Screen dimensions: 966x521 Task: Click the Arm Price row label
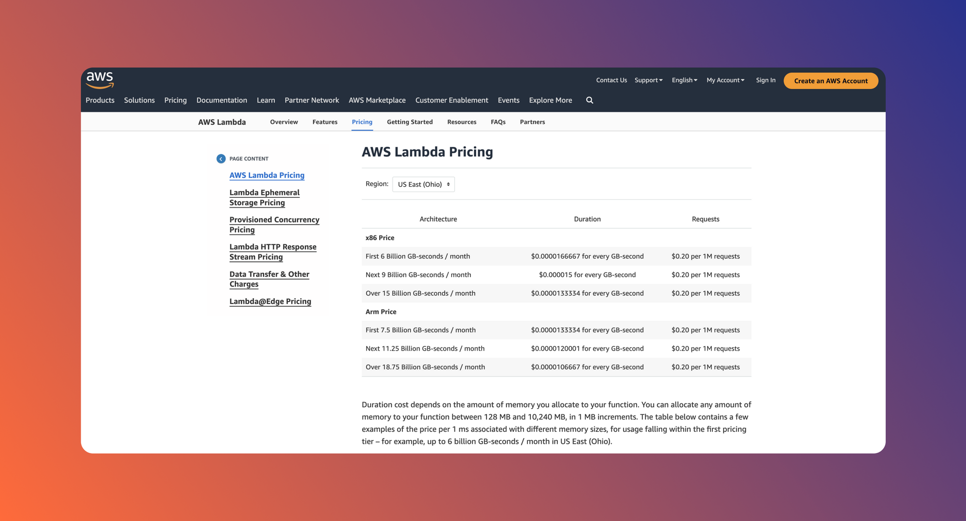click(381, 312)
